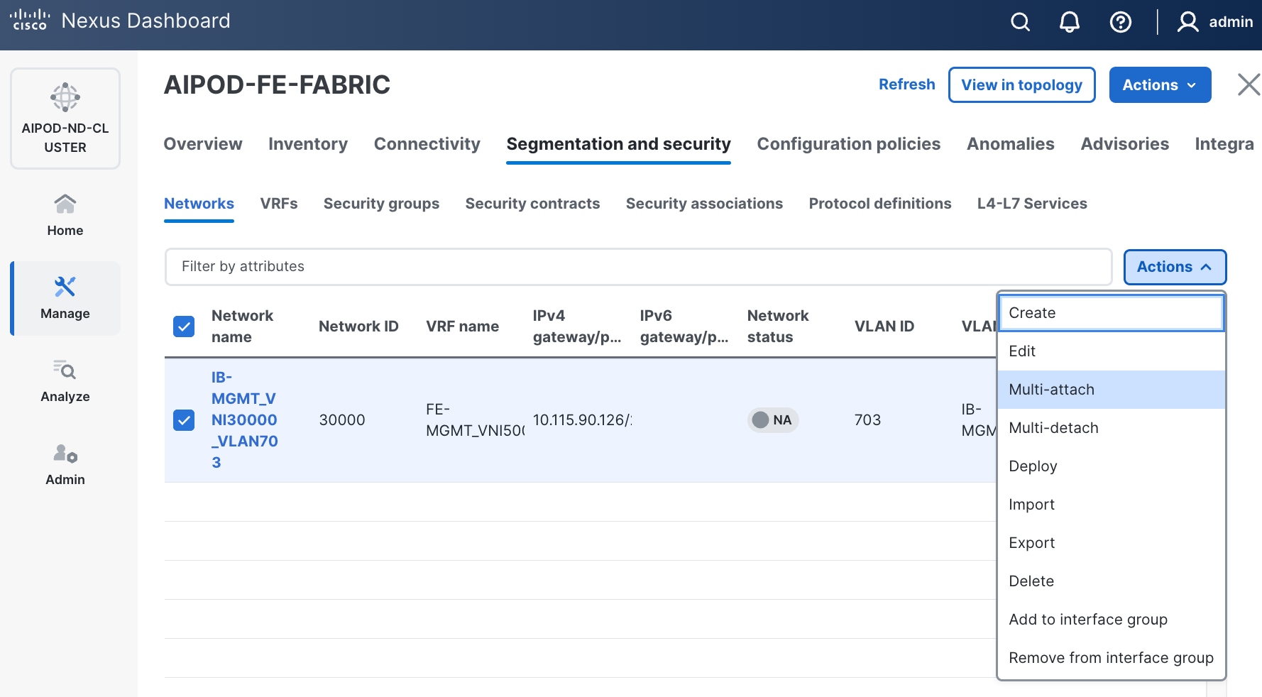The height and width of the screenshot is (697, 1262).
Task: Uncheck the IB-MGMT network row checkbox
Action: pos(184,420)
